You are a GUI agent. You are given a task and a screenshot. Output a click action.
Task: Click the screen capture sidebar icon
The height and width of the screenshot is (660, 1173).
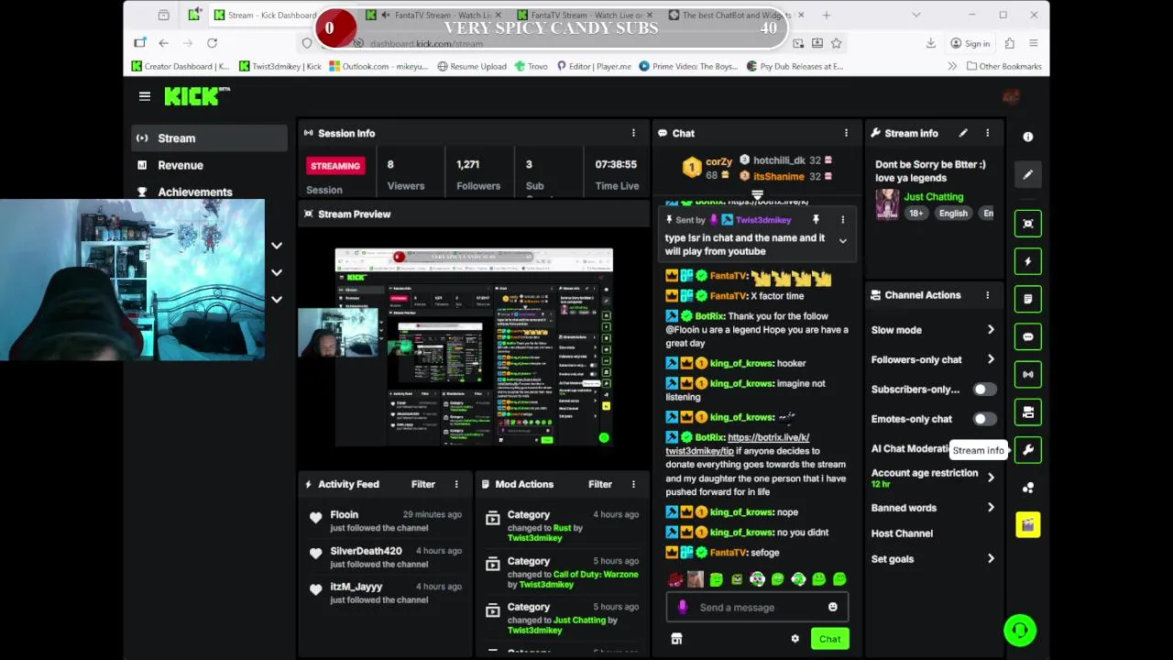[1028, 224]
